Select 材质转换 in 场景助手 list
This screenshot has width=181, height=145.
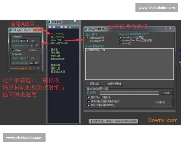[56, 56]
